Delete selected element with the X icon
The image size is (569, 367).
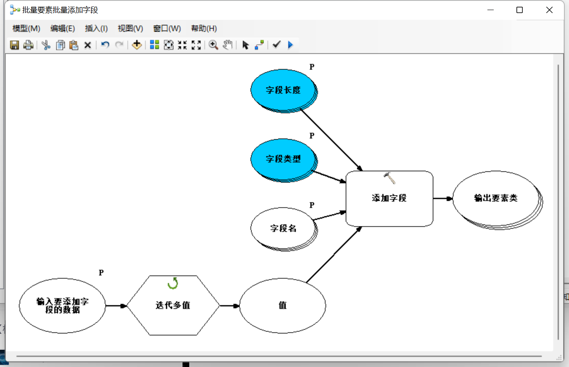coord(87,45)
